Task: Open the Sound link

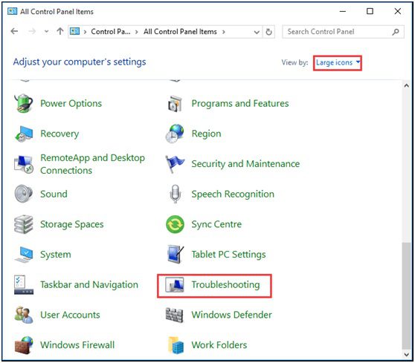Action: tap(54, 194)
